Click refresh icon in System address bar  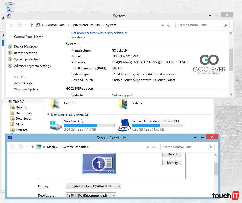169,25
